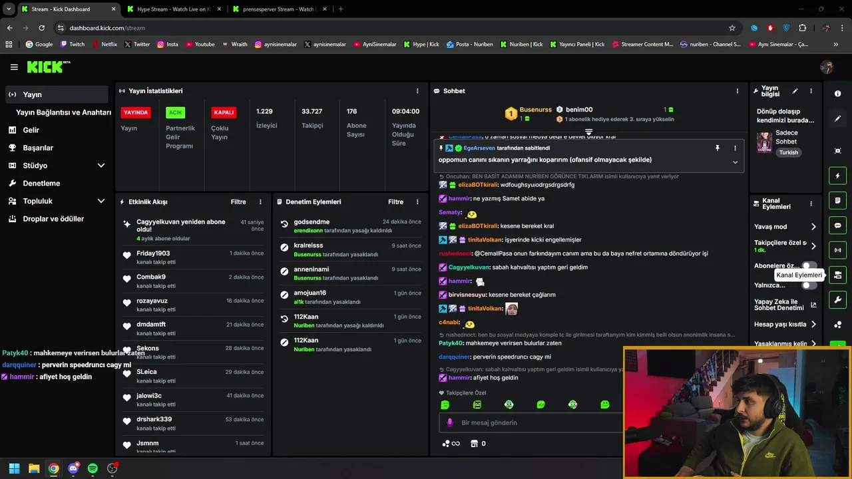Open Spotify from the taskbar
The height and width of the screenshot is (479, 852).
93,468
